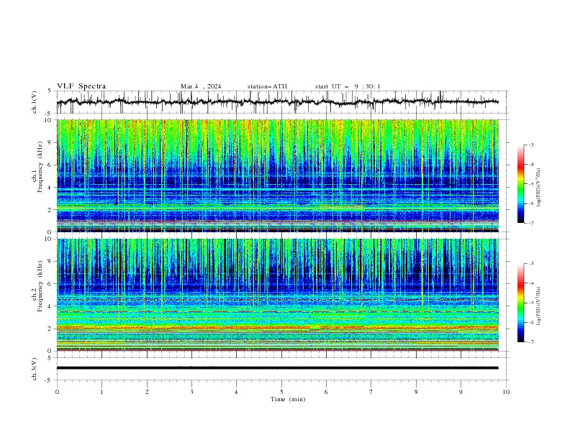Viewport: 570px width, 440px height.
Task: Click the "start UT = 9 :30: 1" text
Action: [348, 86]
